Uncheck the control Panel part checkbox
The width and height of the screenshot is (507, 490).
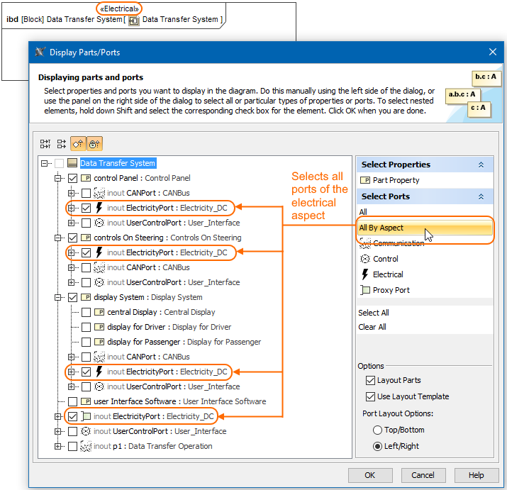[x=72, y=178]
